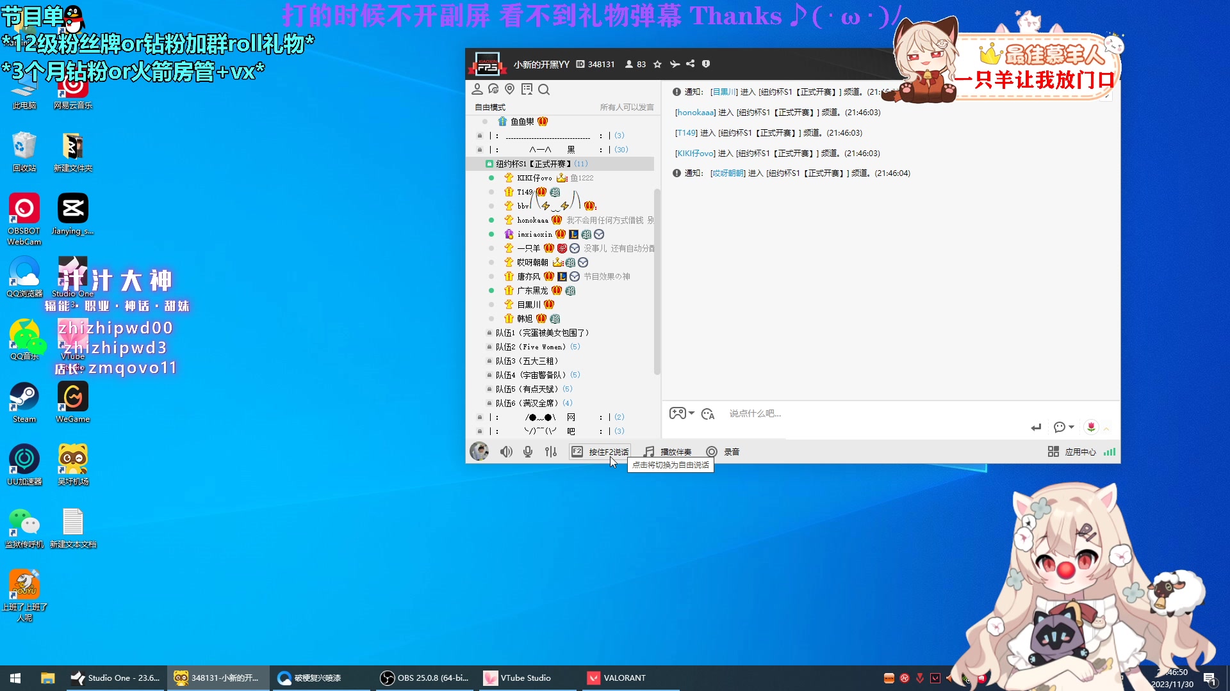Open the OBSBOT WebCam desktop shortcut
Image resolution: width=1230 pixels, height=691 pixels.
click(24, 219)
